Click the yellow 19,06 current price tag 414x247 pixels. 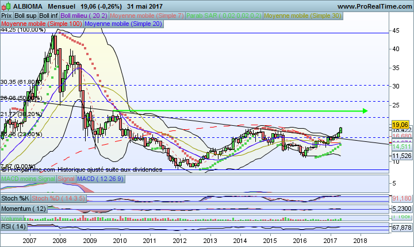pos(400,125)
